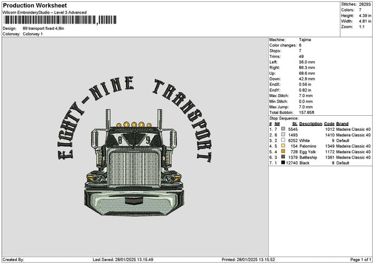This screenshot has width=374, height=264.
Task: Click the Machine value "Tajima"
Action: click(x=305, y=40)
